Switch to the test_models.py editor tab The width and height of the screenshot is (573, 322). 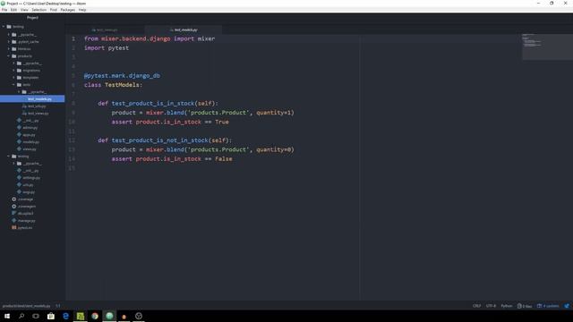pos(183,30)
